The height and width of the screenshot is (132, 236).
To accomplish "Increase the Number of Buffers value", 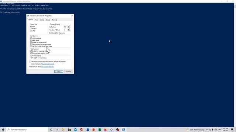I will (x=69, y=29).
